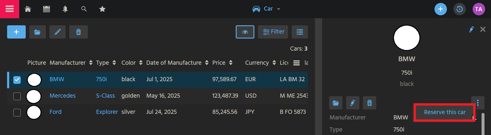491x135 pixels.
Task: Click the search magnifier icon
Action: click(84, 9)
